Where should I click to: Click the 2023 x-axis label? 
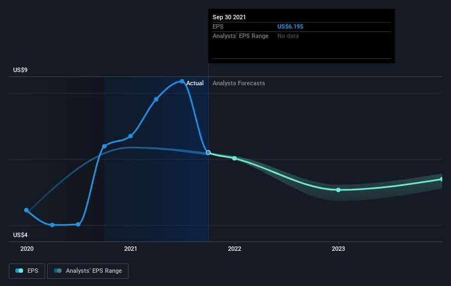[338, 249]
